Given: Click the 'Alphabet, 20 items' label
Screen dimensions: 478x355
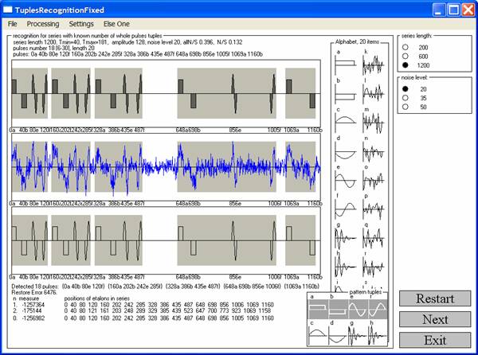Looking at the screenshot, I should pyautogui.click(x=357, y=41).
